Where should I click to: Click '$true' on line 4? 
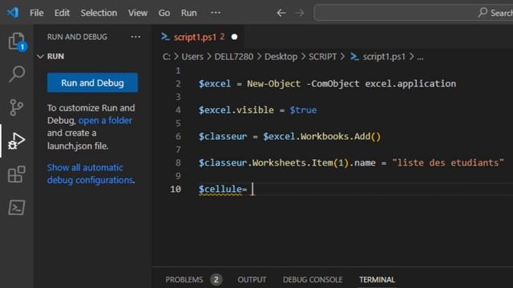(x=303, y=110)
